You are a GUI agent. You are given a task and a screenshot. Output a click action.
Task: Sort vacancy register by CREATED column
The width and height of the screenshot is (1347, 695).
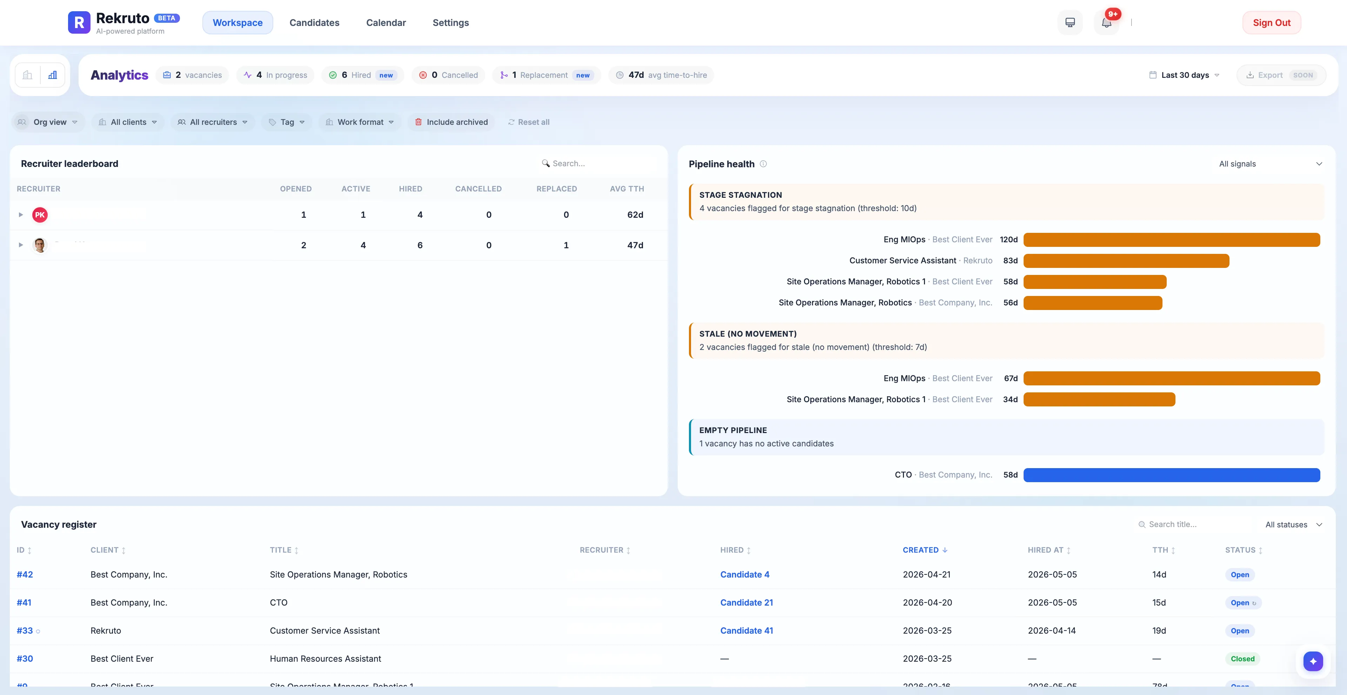pyautogui.click(x=925, y=550)
